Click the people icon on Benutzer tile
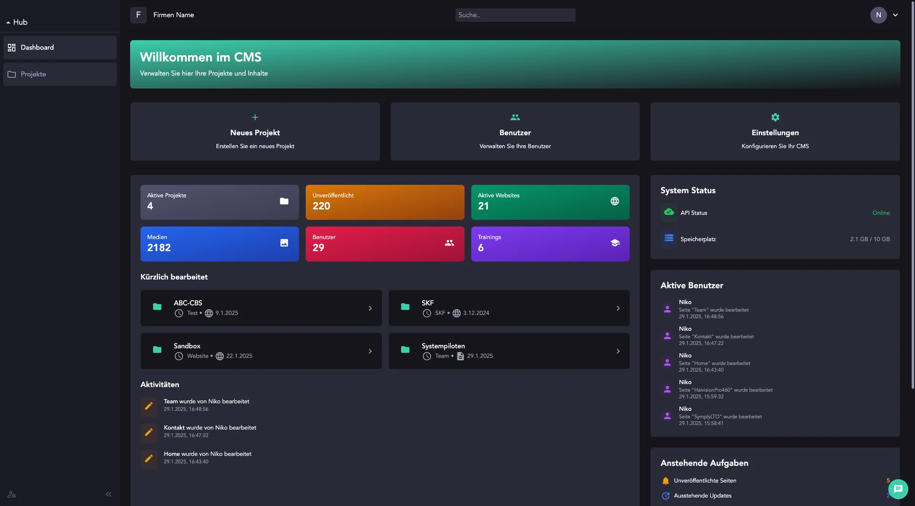 point(449,243)
